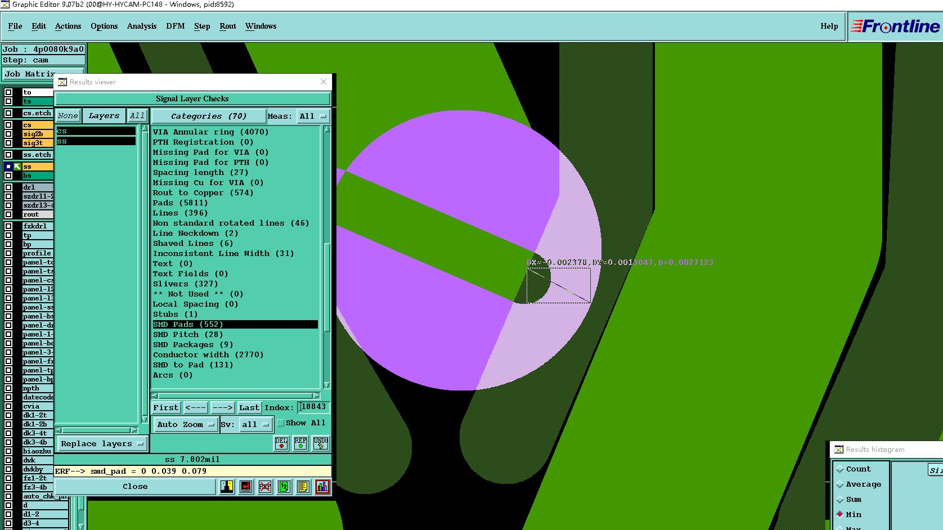Click the previous result '<---' button
Image resolution: width=943 pixels, height=530 pixels.
(x=196, y=408)
